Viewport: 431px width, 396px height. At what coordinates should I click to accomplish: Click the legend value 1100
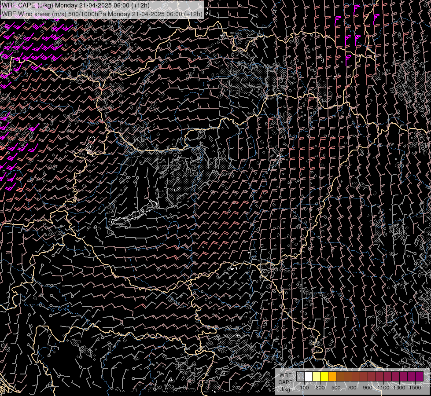click(x=383, y=388)
